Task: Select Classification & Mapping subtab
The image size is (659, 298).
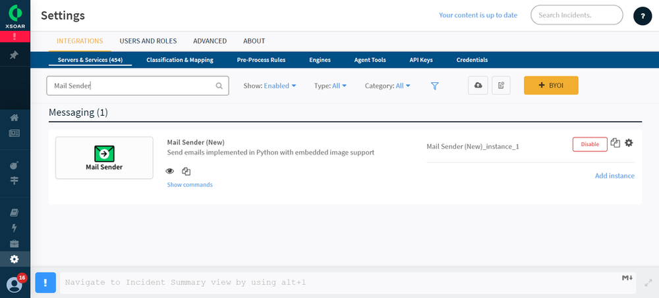Action: pyautogui.click(x=180, y=60)
